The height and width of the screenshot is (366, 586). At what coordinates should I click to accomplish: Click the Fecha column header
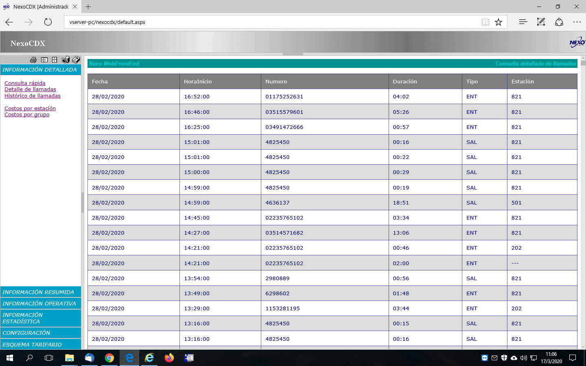[133, 81]
